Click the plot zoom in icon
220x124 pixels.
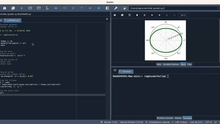tap(167, 15)
